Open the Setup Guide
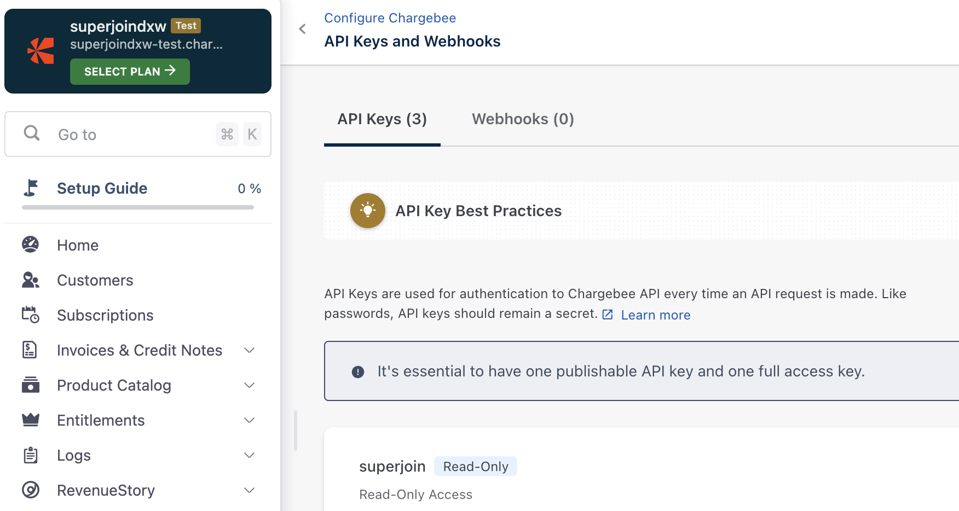 tap(102, 188)
